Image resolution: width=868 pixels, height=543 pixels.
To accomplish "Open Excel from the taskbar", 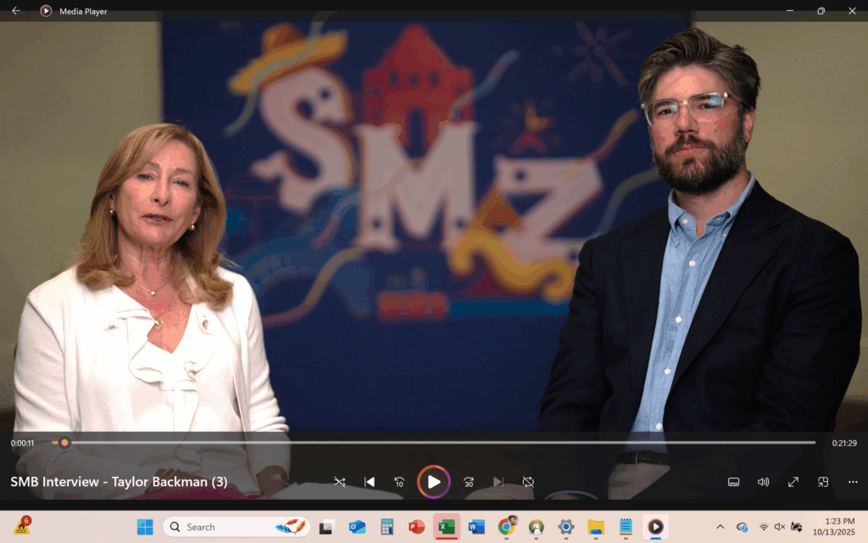I will pos(447,527).
